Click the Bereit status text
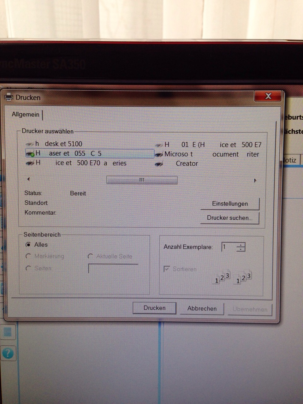 tap(78, 193)
